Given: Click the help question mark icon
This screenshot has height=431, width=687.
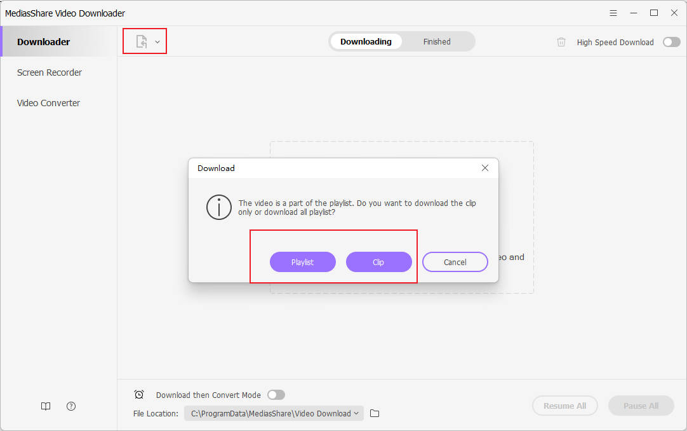Looking at the screenshot, I should [x=71, y=406].
